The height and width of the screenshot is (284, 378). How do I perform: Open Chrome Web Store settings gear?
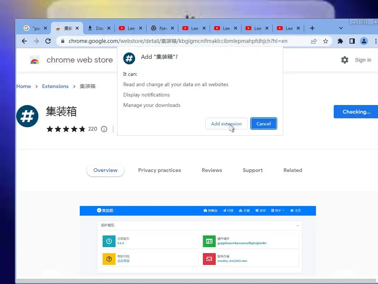(345, 60)
